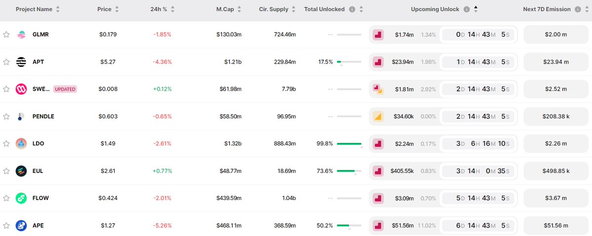Viewport: 592px width, 236px height.
Task: Open the PENDLE project link
Action: pos(43,116)
